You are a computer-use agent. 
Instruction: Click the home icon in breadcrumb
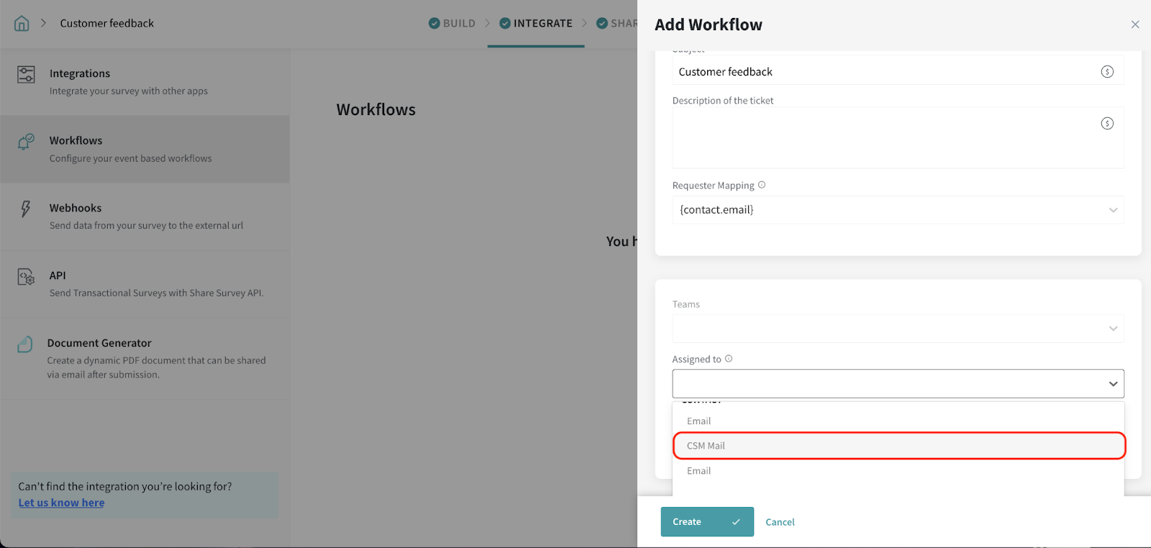pyautogui.click(x=22, y=23)
